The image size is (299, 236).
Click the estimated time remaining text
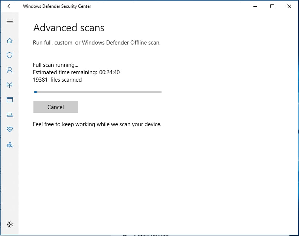[x=77, y=72]
